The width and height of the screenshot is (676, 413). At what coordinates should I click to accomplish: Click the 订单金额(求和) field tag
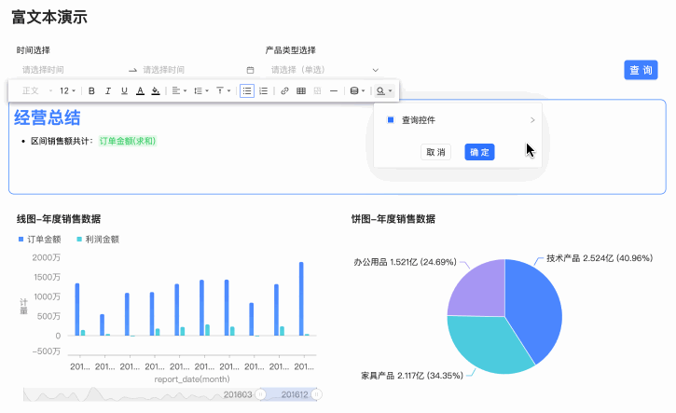pos(128,141)
